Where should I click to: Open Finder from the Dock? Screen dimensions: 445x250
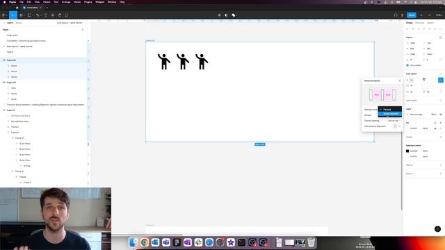click(133, 242)
